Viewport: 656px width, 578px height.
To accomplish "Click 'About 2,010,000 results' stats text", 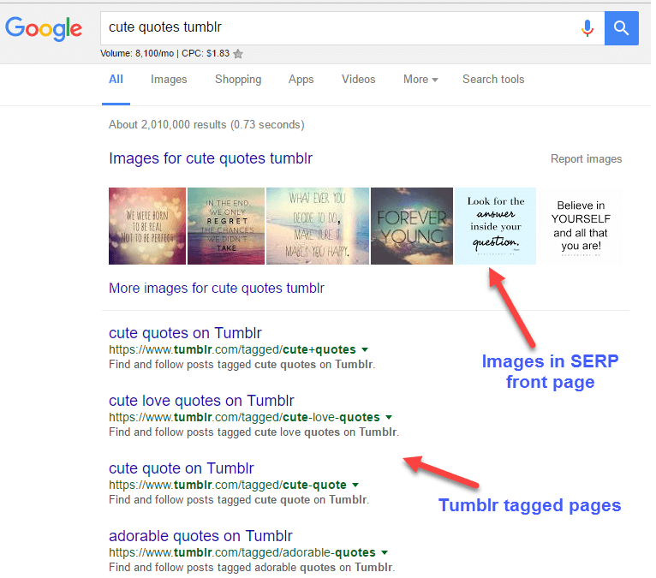I will [x=206, y=125].
